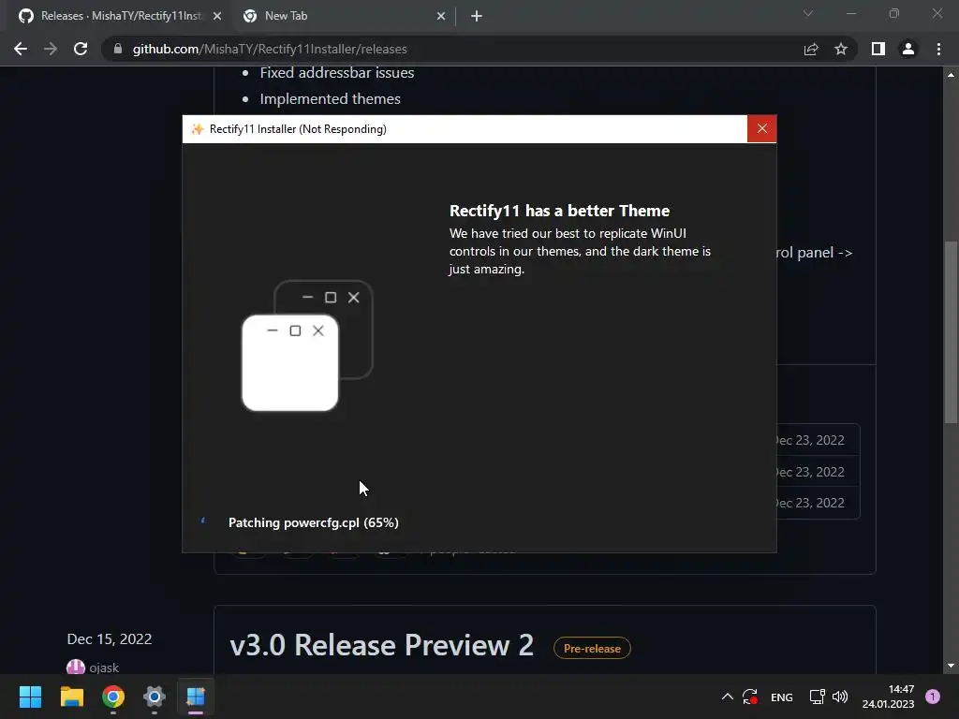The image size is (959, 719).
Task: Open Google Chrome from the taskbar
Action: click(113, 697)
